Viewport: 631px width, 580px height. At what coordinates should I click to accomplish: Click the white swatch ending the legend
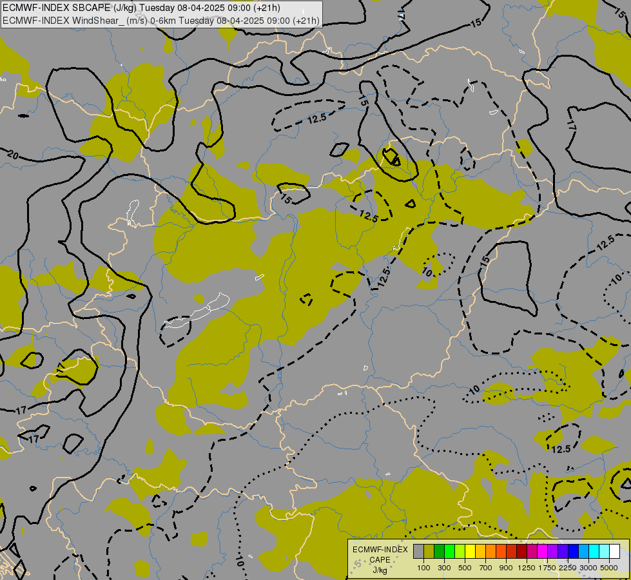pyautogui.click(x=614, y=552)
